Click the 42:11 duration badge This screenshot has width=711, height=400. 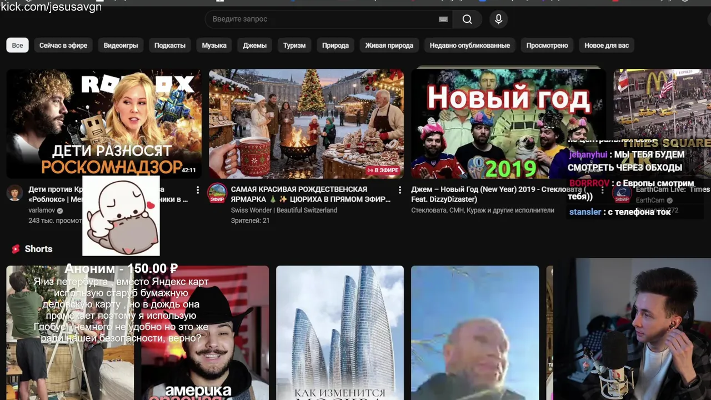189,170
